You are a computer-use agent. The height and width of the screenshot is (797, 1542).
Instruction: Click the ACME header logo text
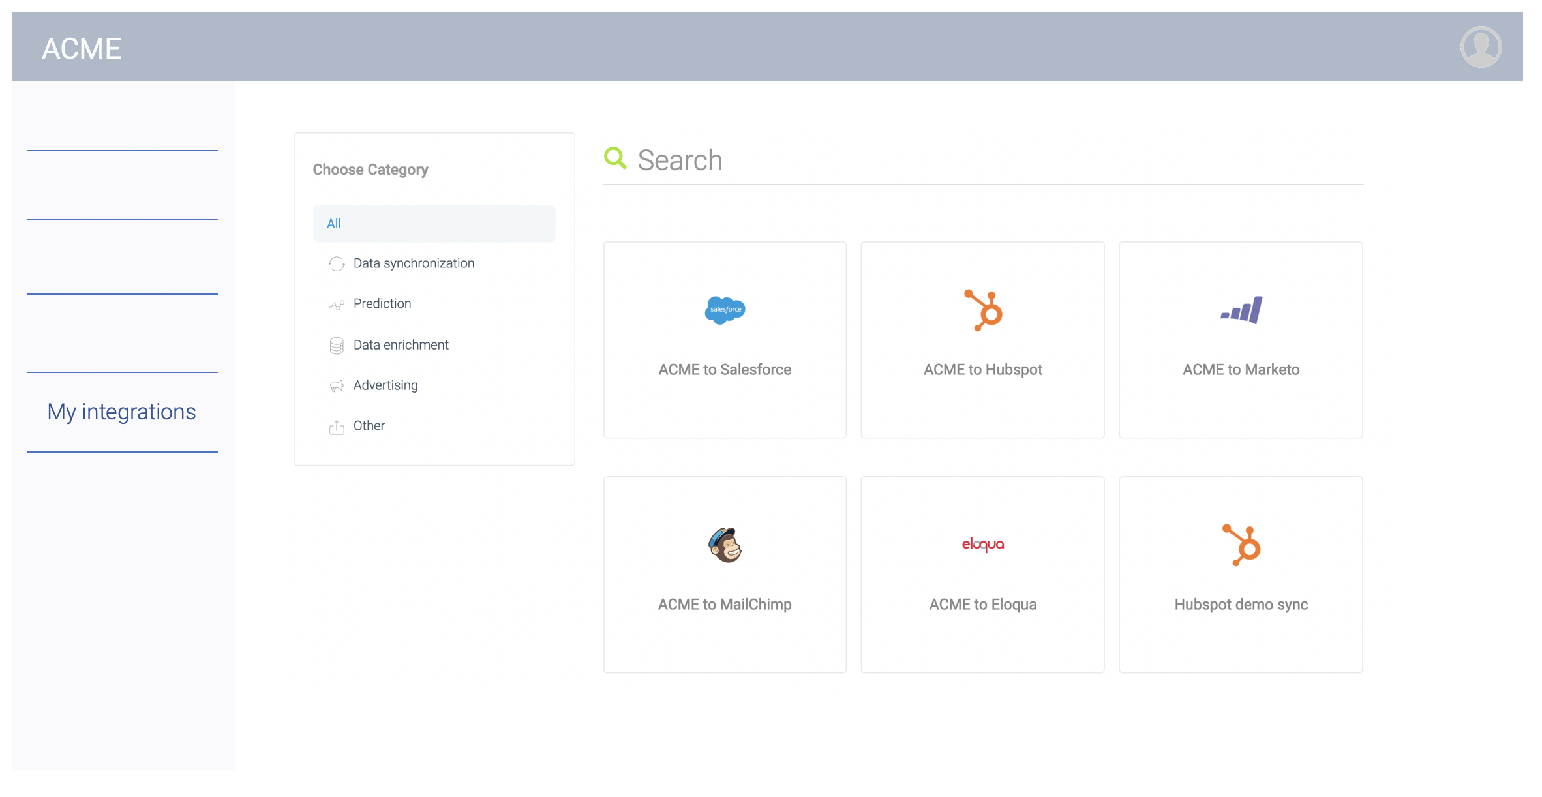[x=82, y=48]
